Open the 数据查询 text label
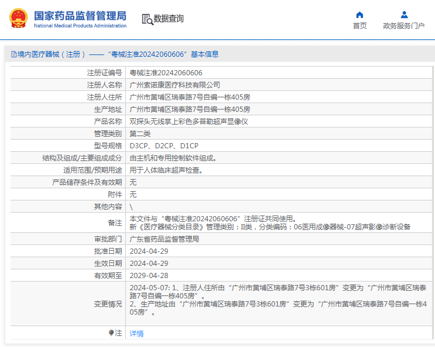Screen dimensions: 435x347 pos(168,19)
